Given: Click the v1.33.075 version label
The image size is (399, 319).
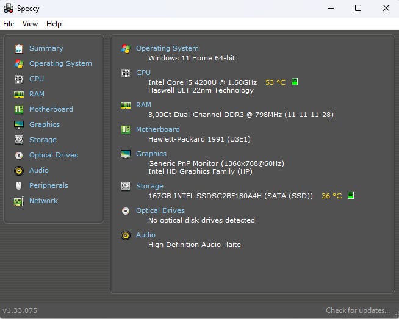Looking at the screenshot, I should click(20, 310).
